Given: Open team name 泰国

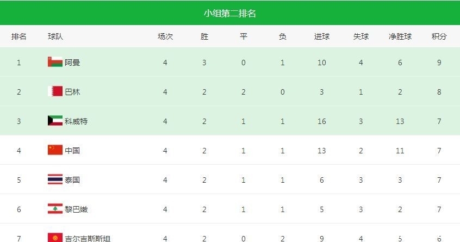Looking at the screenshot, I should click(x=72, y=180).
